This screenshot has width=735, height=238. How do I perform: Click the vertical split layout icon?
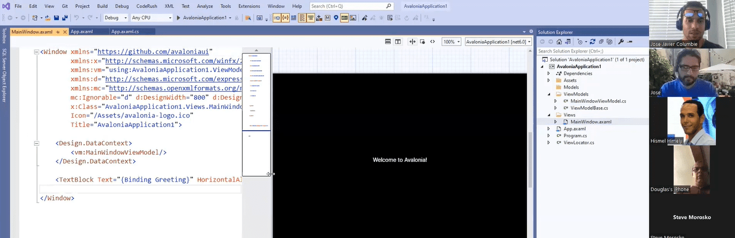pyautogui.click(x=397, y=41)
